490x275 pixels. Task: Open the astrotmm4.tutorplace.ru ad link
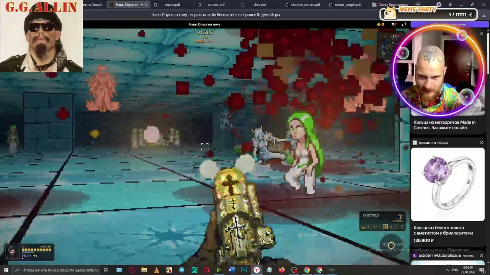(x=440, y=255)
